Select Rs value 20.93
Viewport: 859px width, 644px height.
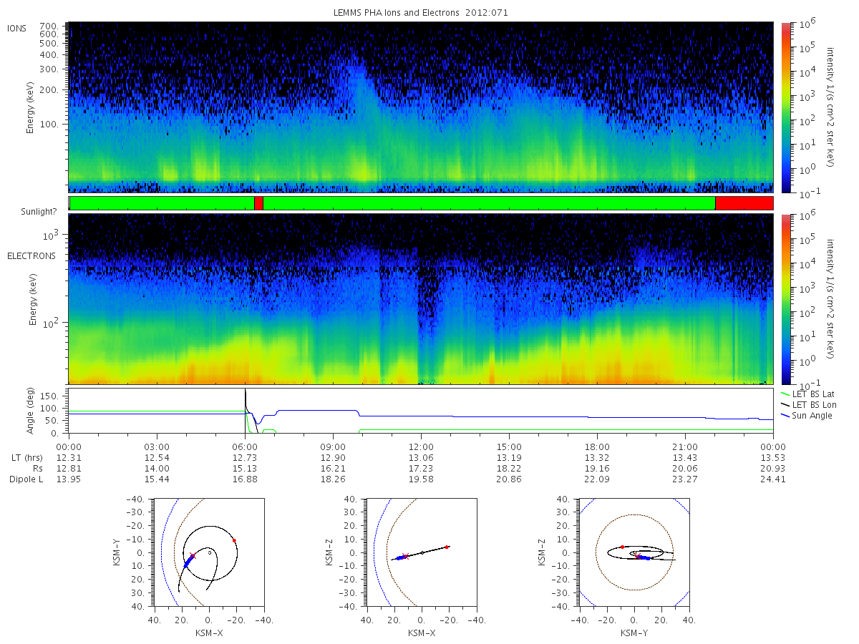[773, 468]
